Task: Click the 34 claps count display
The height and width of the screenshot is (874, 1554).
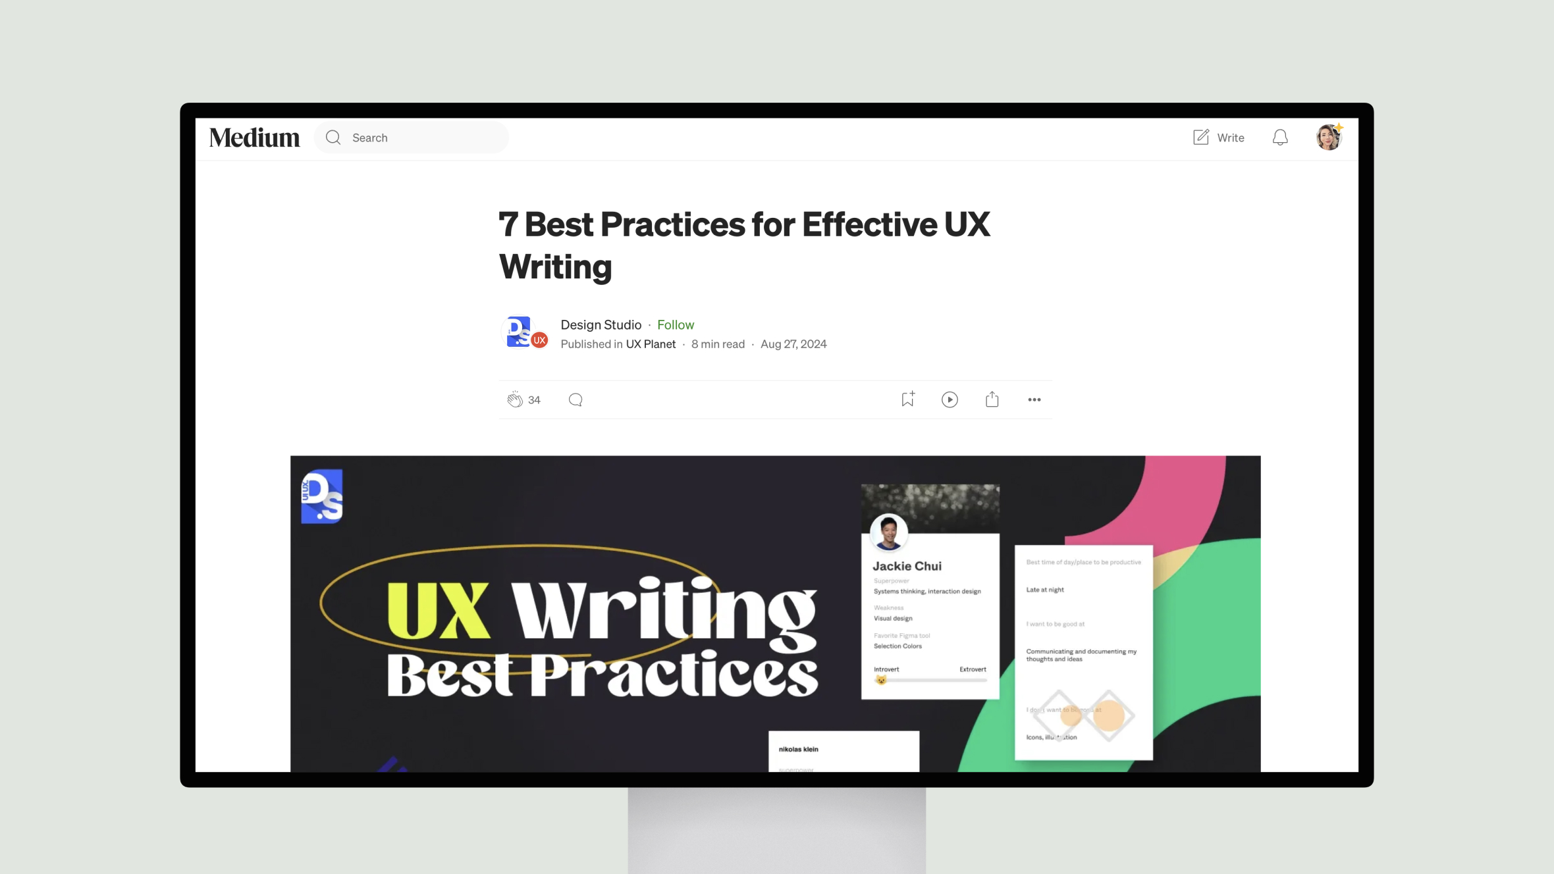Action: coord(533,399)
